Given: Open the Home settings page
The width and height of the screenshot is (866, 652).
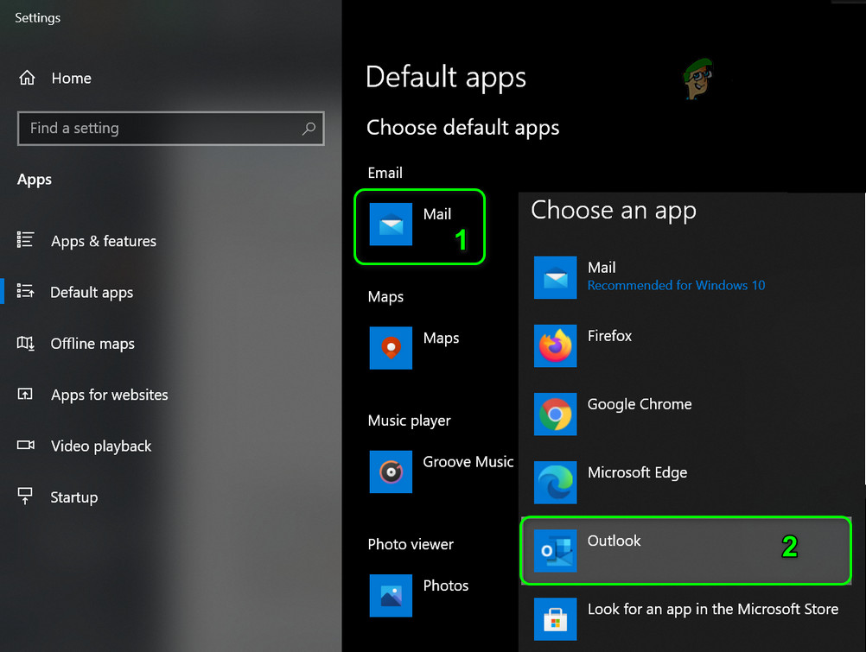Looking at the screenshot, I should click(71, 79).
